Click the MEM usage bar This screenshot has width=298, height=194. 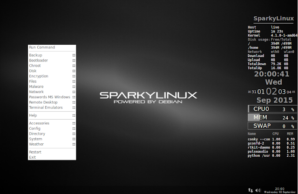click(x=272, y=117)
